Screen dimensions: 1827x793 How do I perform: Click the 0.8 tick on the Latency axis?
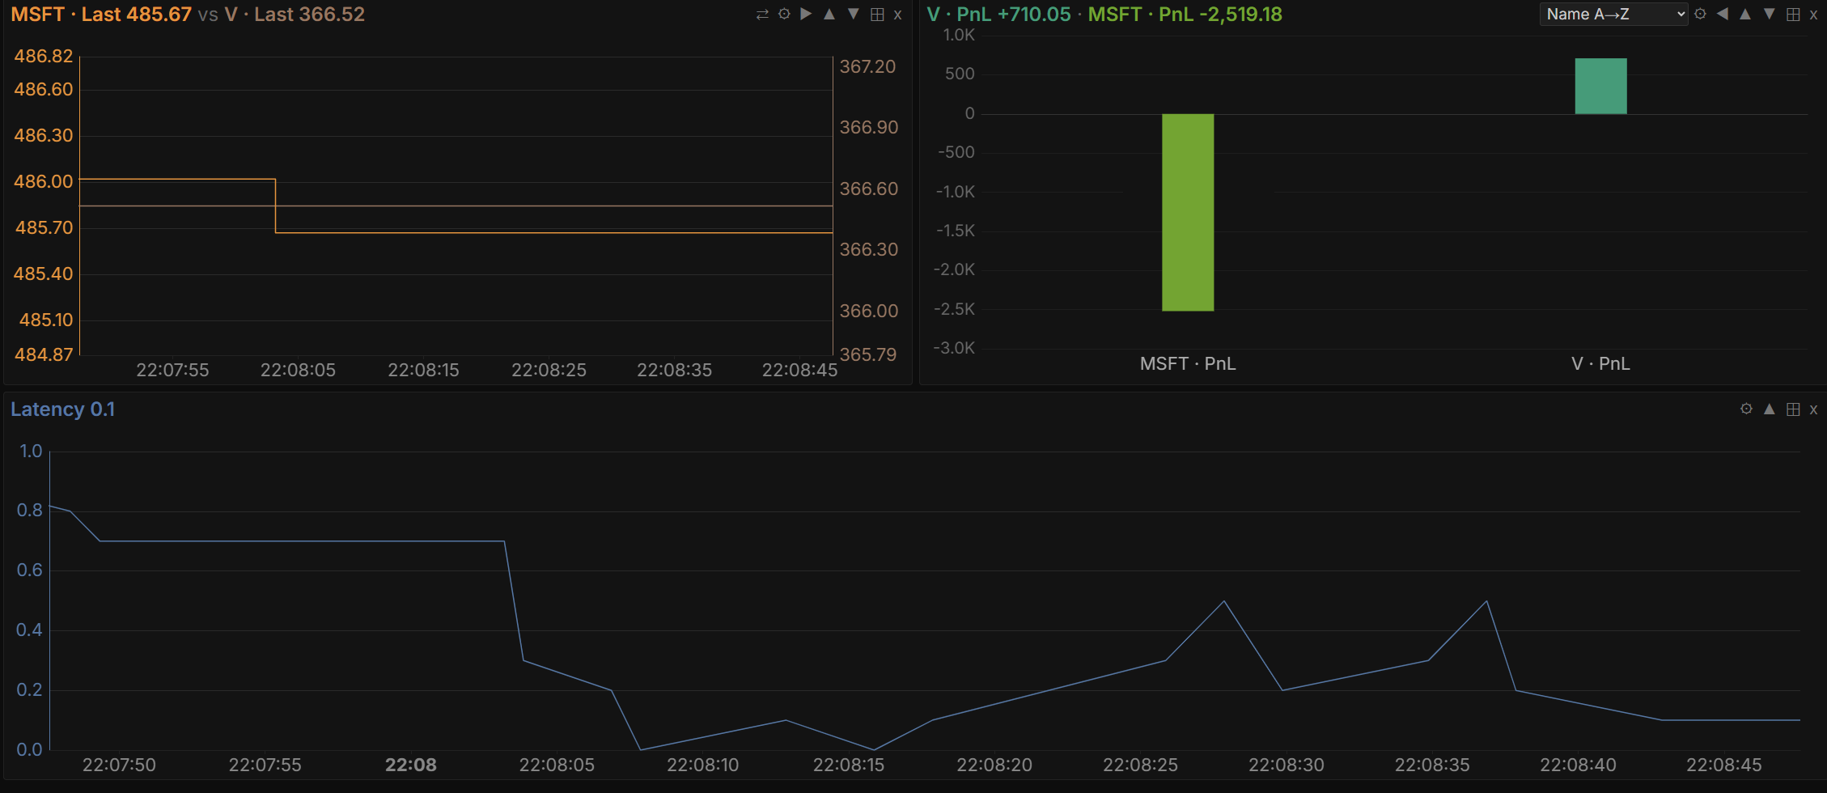click(30, 510)
